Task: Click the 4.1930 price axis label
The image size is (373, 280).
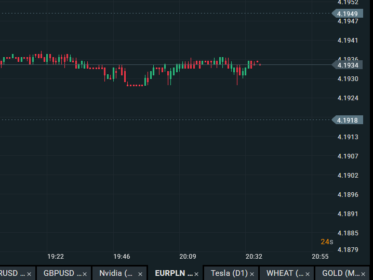Action: click(x=348, y=79)
